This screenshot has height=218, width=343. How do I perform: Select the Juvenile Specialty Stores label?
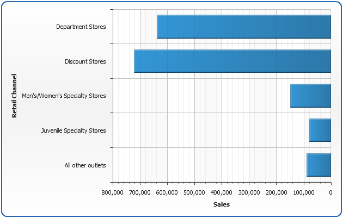(73, 130)
